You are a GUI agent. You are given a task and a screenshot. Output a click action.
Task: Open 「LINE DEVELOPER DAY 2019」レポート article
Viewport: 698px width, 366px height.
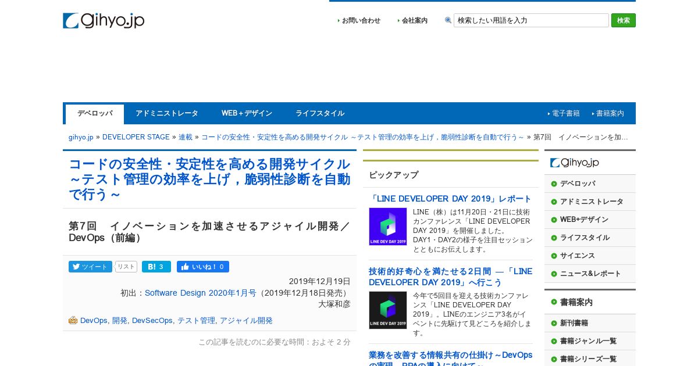coord(450,199)
